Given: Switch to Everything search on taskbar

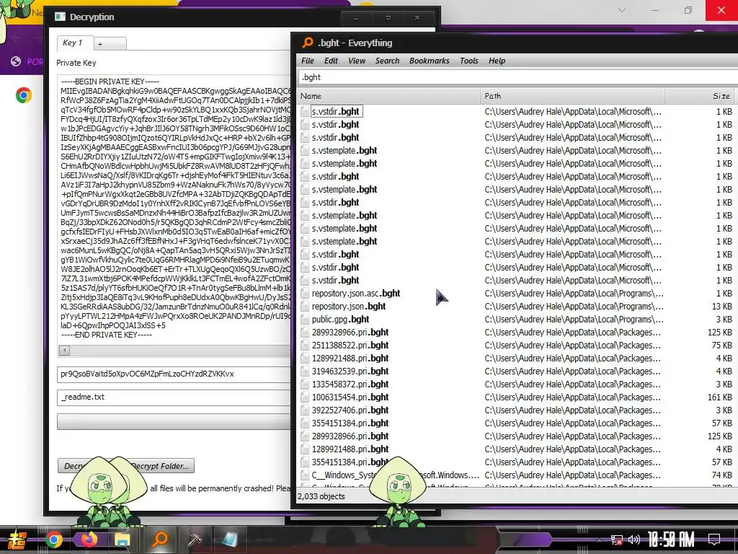Looking at the screenshot, I should 160,540.
